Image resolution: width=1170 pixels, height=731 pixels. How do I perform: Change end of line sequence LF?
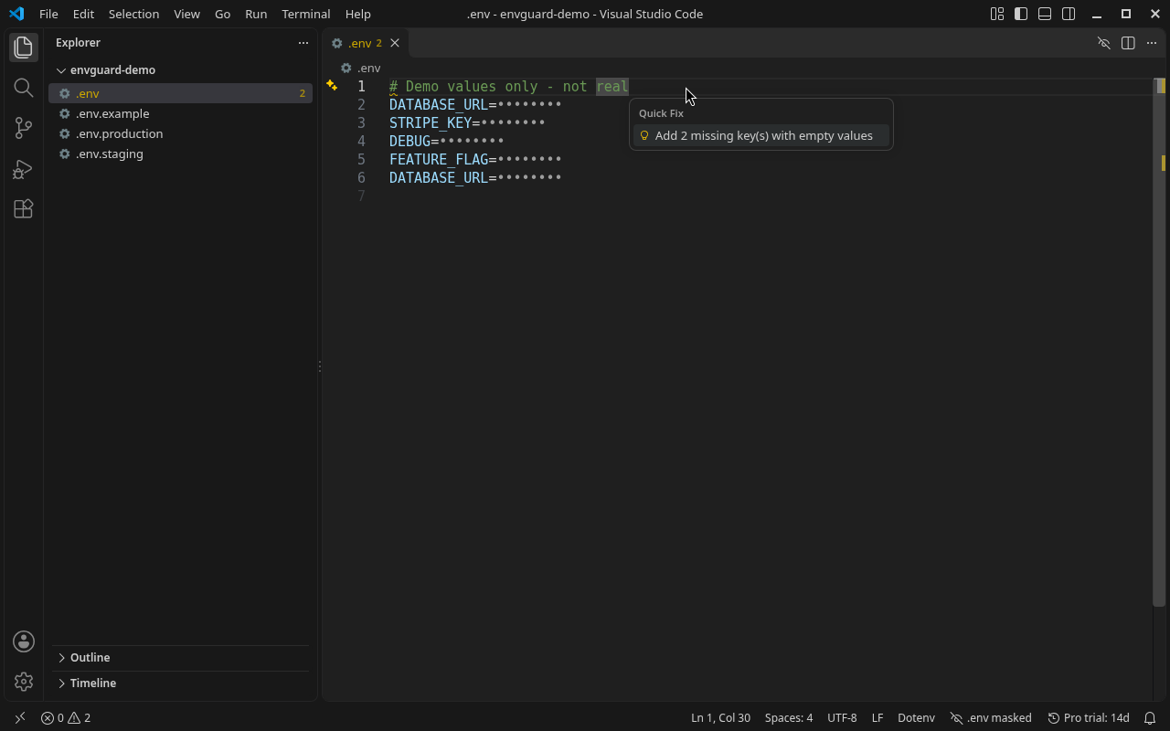877,718
